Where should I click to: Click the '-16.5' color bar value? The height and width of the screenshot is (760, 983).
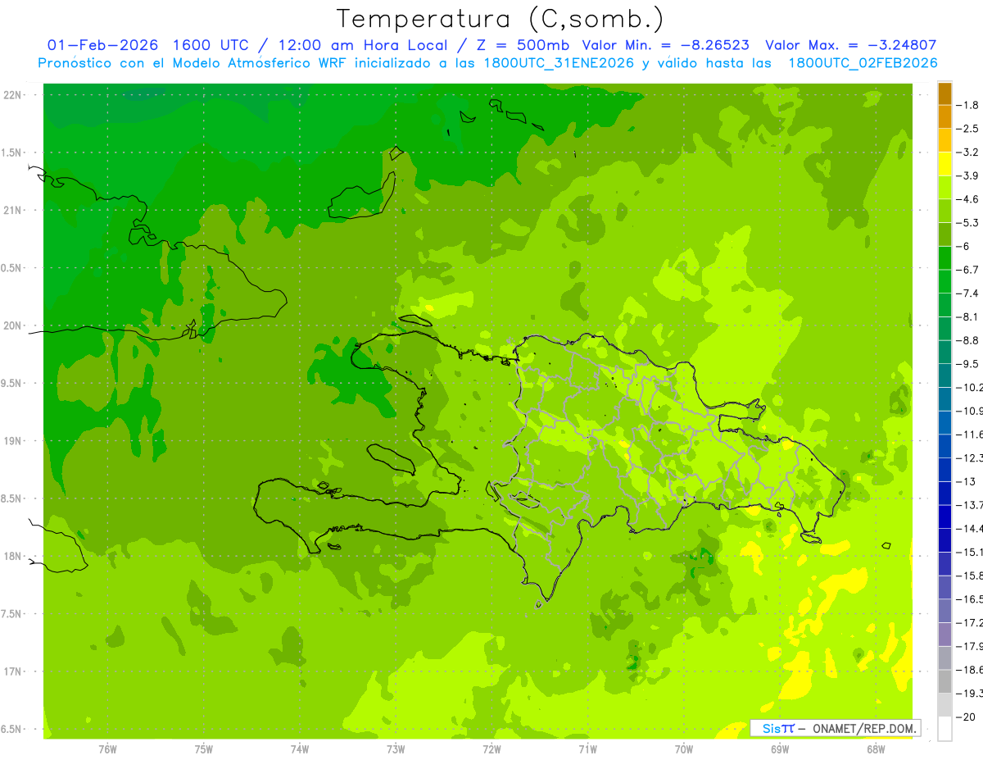coord(970,599)
